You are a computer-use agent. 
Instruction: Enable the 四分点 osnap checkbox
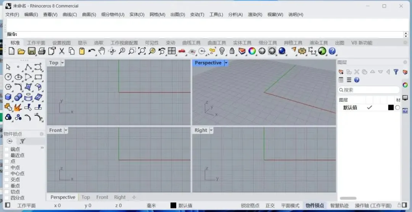(x=7, y=198)
